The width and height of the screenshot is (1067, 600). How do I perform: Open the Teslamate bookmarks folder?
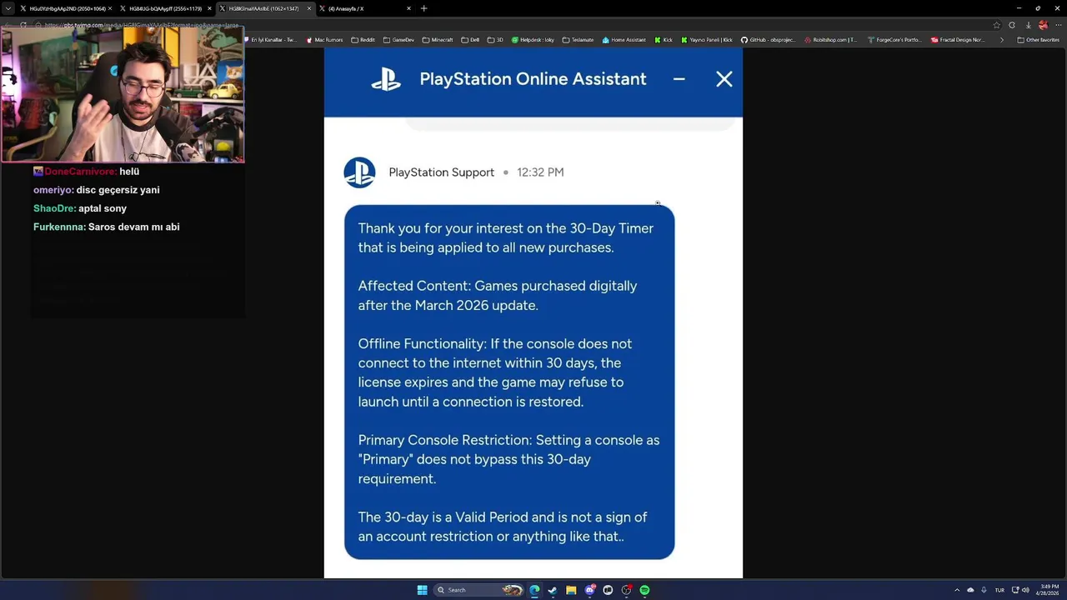pyautogui.click(x=579, y=40)
